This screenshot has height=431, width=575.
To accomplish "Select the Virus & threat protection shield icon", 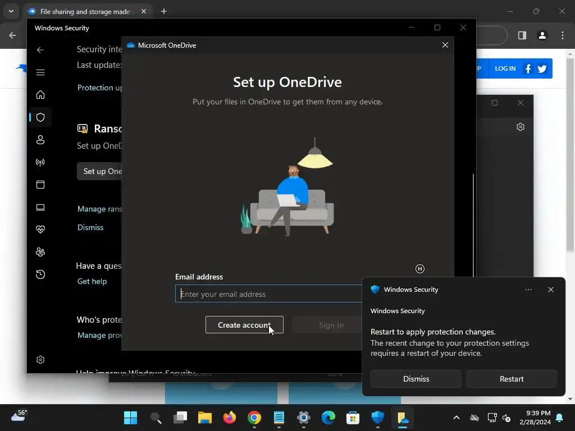I will point(40,117).
